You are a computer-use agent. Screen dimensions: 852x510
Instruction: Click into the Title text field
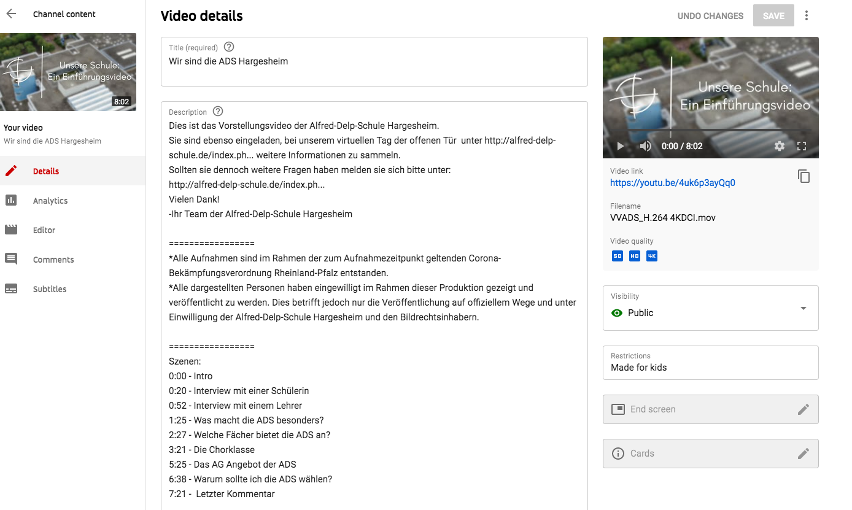coord(374,61)
